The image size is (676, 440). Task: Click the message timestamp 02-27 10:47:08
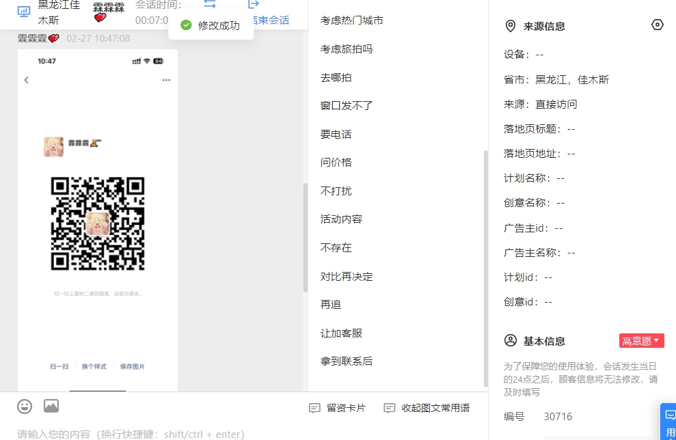coord(98,38)
